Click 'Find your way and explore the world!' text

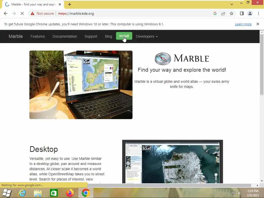point(182,70)
